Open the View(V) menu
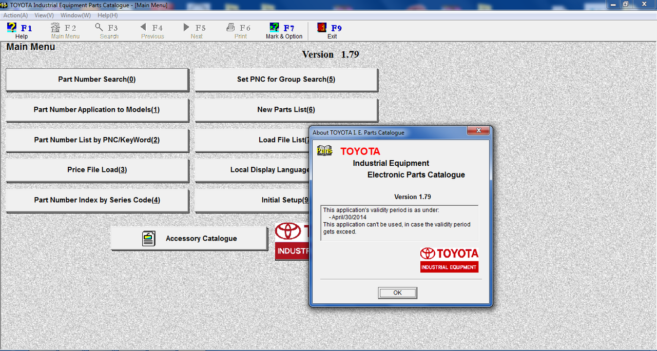This screenshot has width=657, height=351. [x=44, y=15]
